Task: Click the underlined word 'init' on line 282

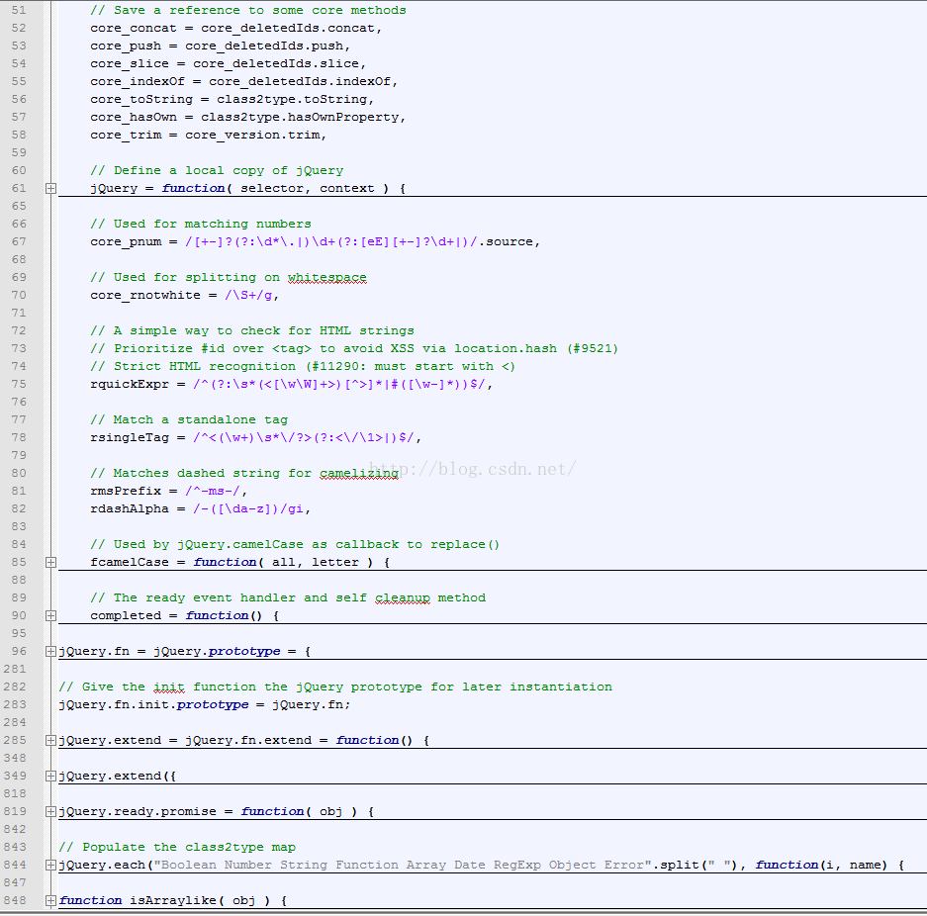Action: pyautogui.click(x=169, y=687)
